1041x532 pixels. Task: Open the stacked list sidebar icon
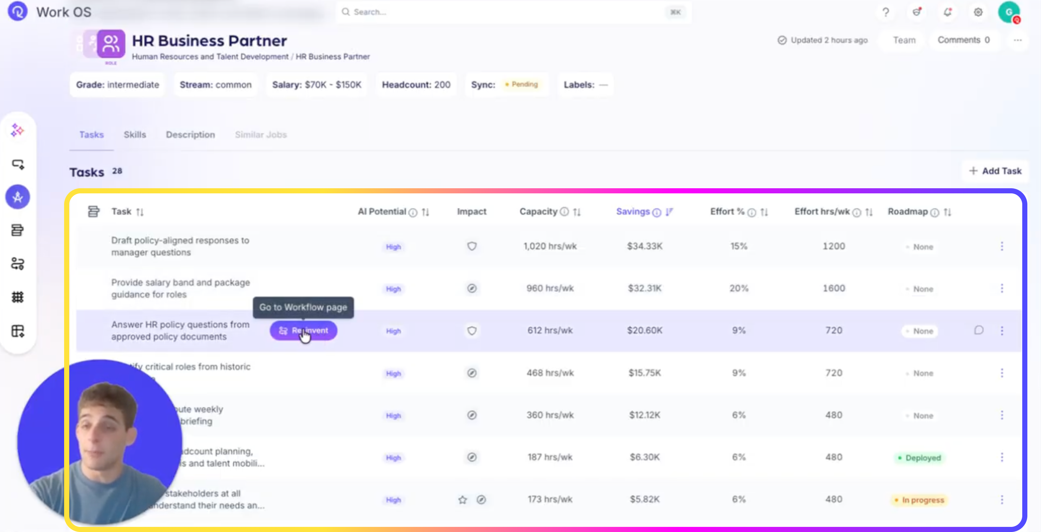(17, 230)
